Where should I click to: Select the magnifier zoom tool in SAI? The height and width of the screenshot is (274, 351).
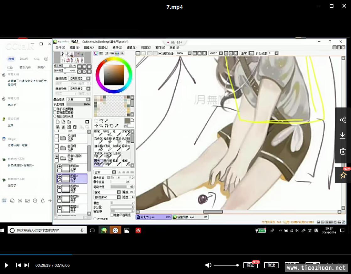pos(101,126)
